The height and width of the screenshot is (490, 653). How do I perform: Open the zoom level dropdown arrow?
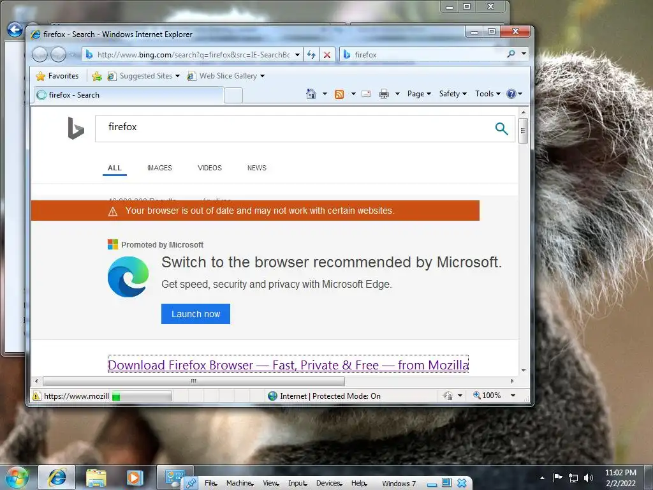click(513, 396)
